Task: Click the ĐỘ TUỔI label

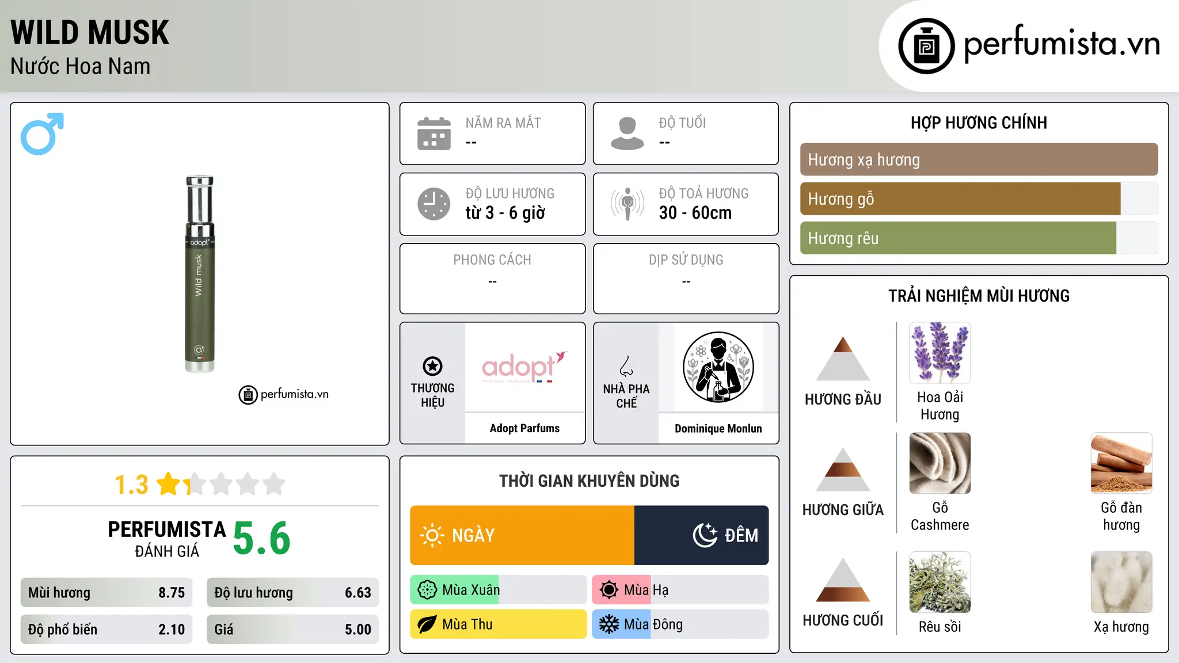Action: 682,123
